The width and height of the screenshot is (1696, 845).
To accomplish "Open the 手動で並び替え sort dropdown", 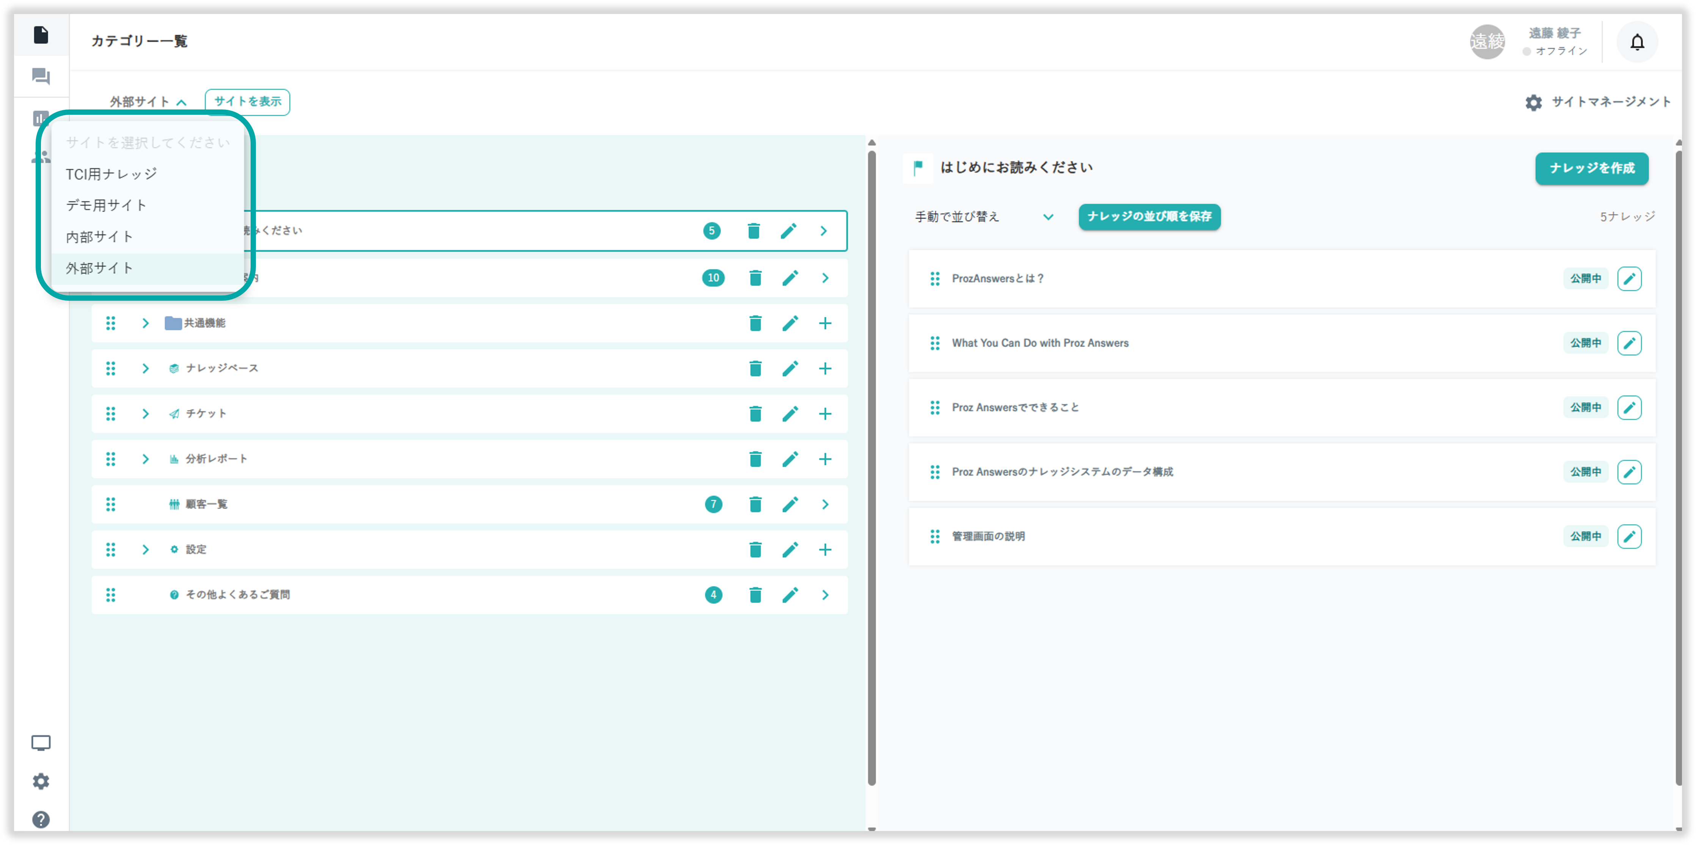I will point(984,217).
